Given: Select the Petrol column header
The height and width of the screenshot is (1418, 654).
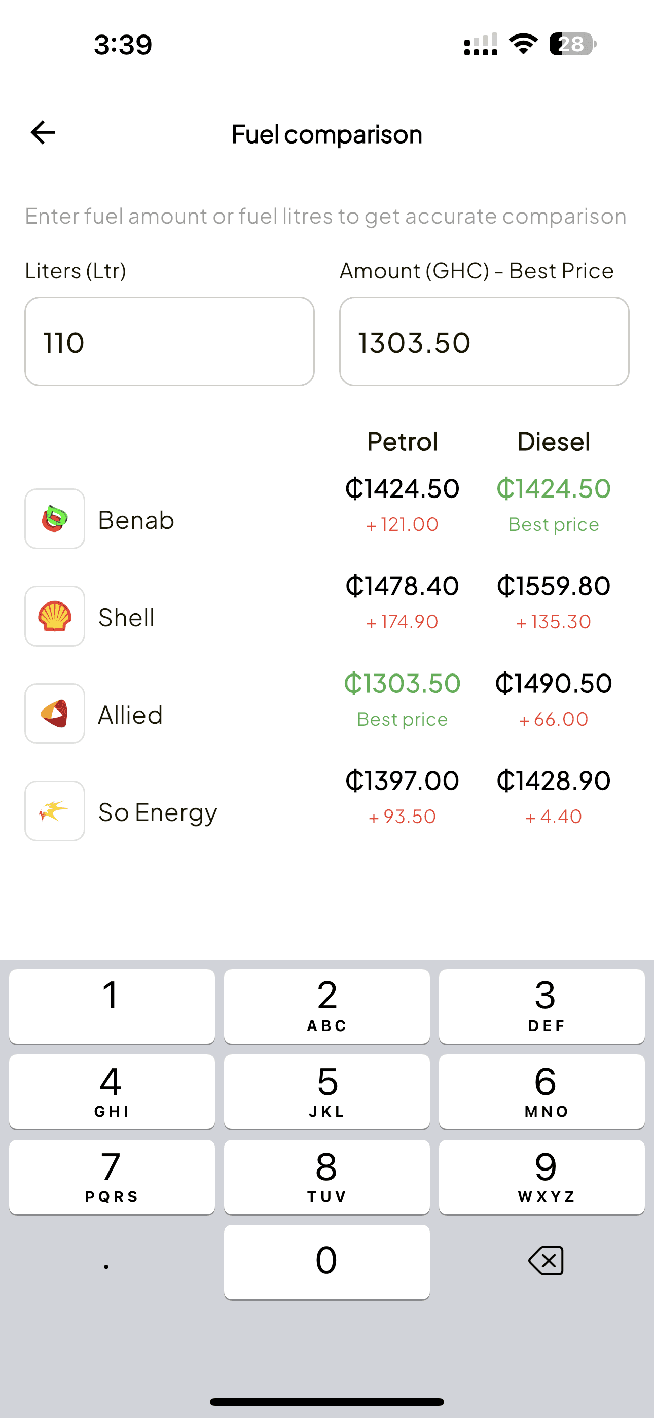Looking at the screenshot, I should coord(403,441).
